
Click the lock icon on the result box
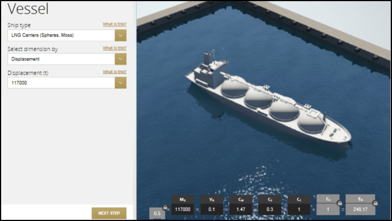[x=375, y=204]
